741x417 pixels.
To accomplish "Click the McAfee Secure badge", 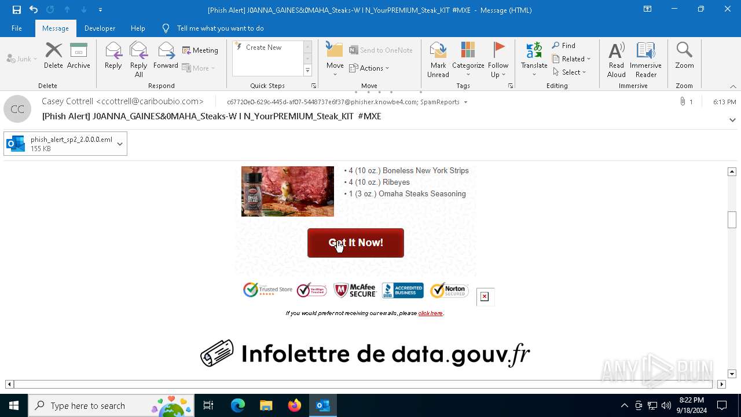I will 355,290.
